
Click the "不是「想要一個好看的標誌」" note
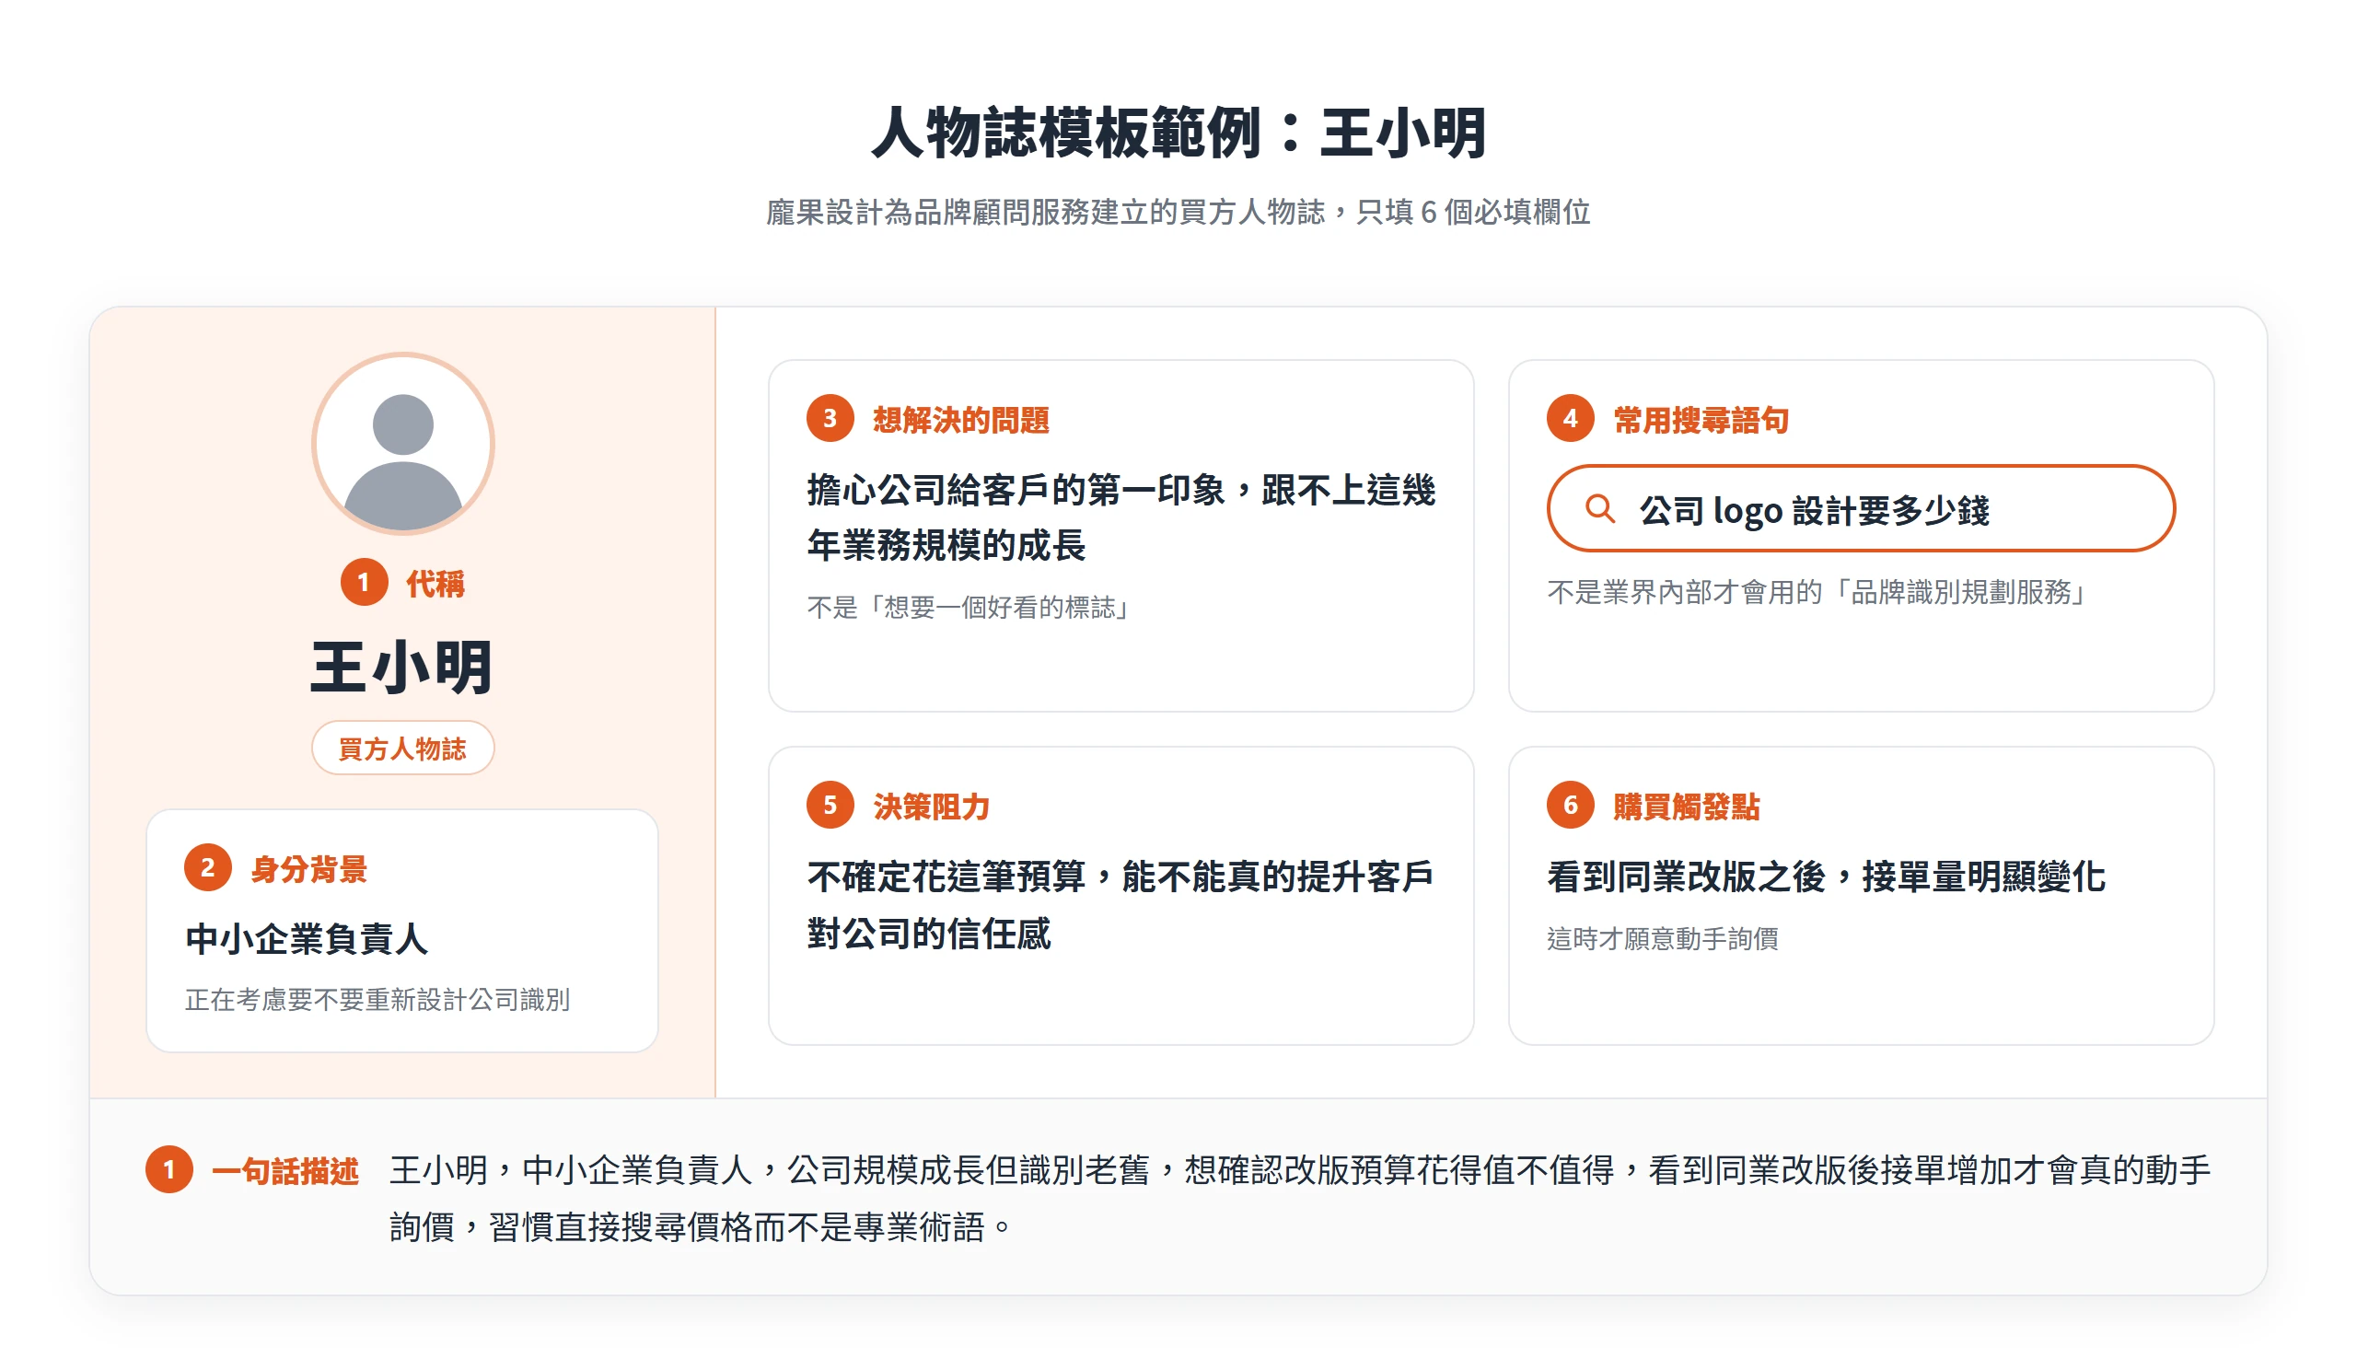point(967,608)
